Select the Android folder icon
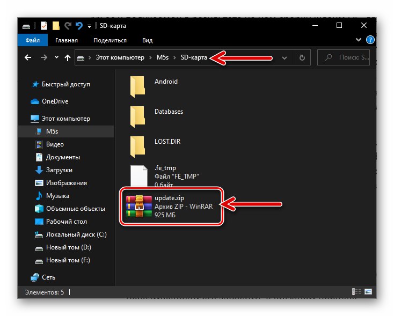This screenshot has height=316, width=394. [137, 86]
